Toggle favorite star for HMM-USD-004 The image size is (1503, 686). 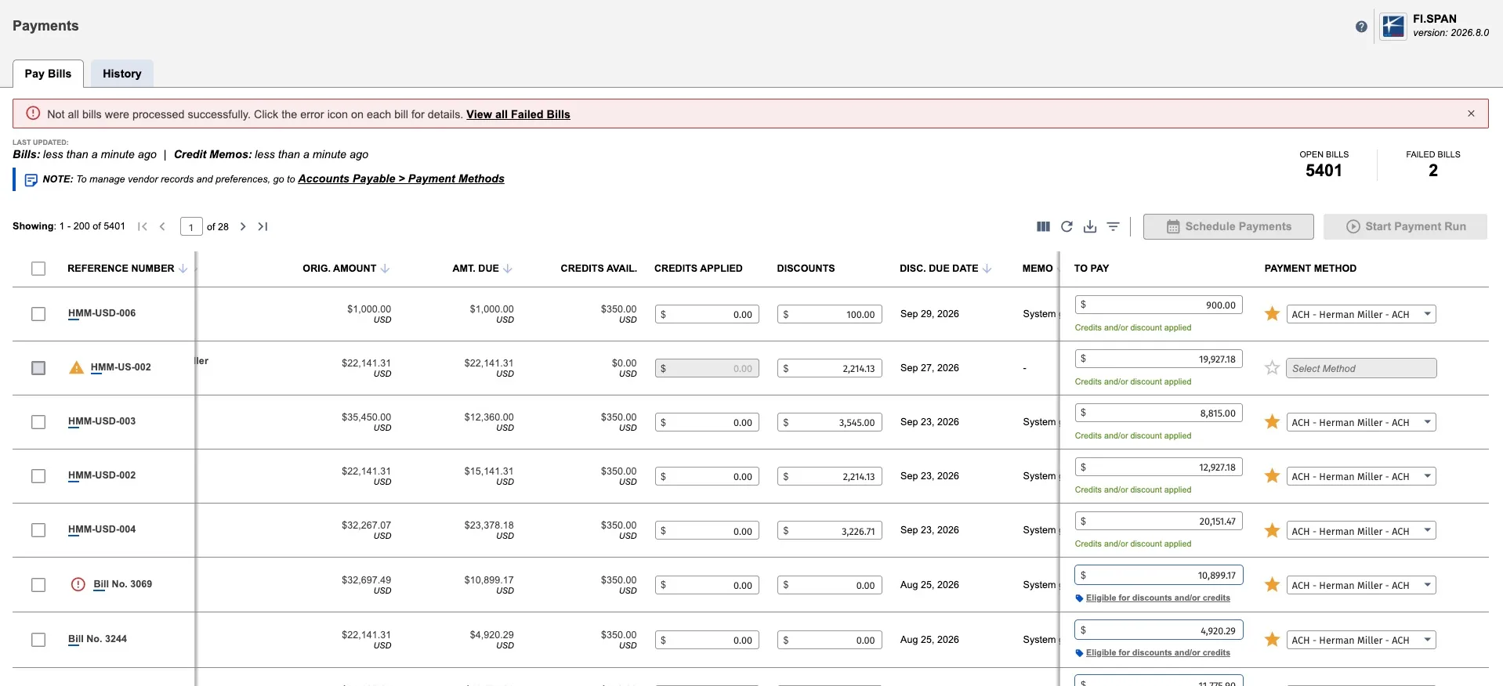coord(1273,531)
